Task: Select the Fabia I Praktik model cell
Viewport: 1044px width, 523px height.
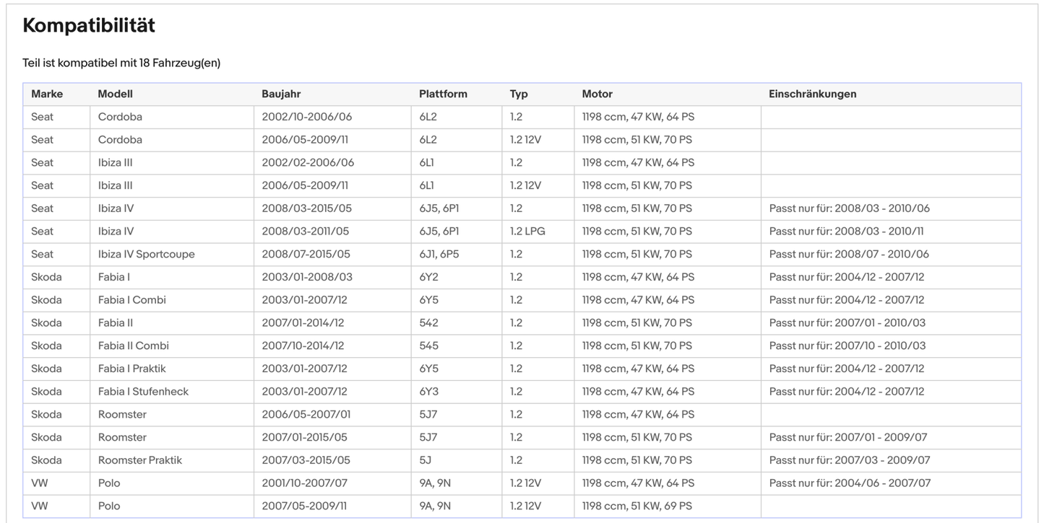Action: coord(132,369)
